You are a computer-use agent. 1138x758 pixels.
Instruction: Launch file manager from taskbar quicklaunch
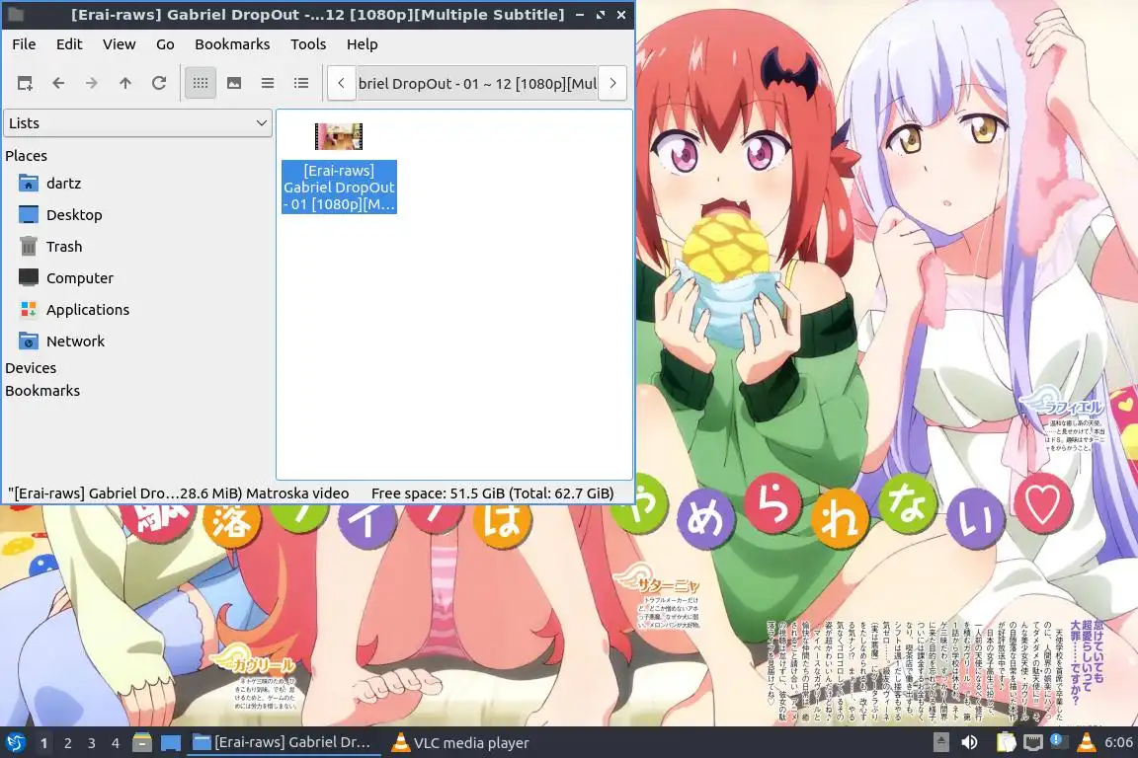click(x=142, y=743)
